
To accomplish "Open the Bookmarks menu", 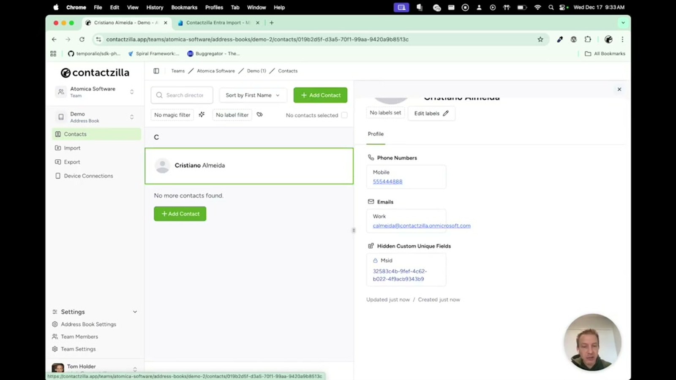I will [184, 7].
